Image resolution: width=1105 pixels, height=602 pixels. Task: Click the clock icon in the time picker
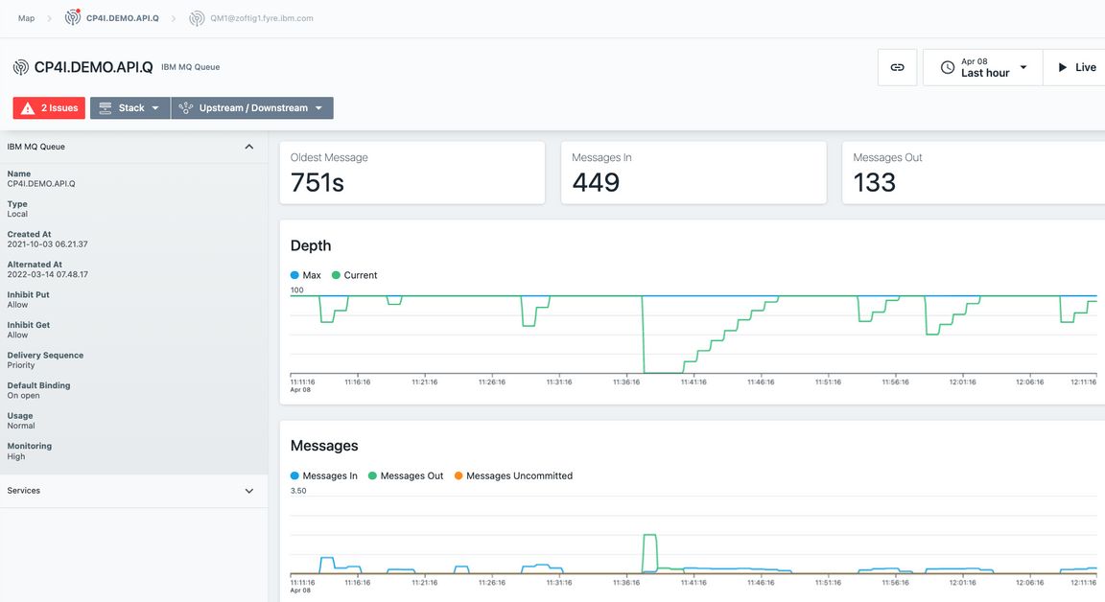click(948, 68)
